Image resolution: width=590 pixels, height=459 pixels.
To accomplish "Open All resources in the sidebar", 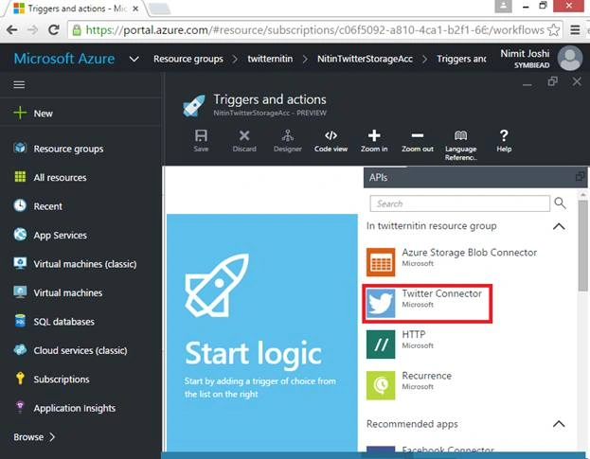I will (x=60, y=177).
